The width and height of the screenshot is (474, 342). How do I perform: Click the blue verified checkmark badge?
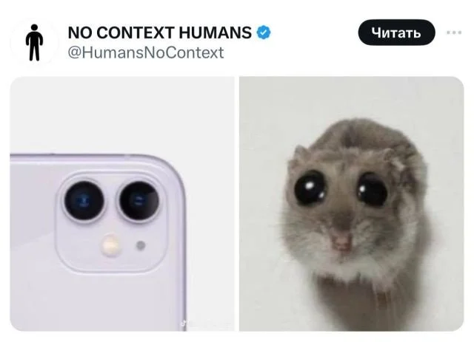264,33
